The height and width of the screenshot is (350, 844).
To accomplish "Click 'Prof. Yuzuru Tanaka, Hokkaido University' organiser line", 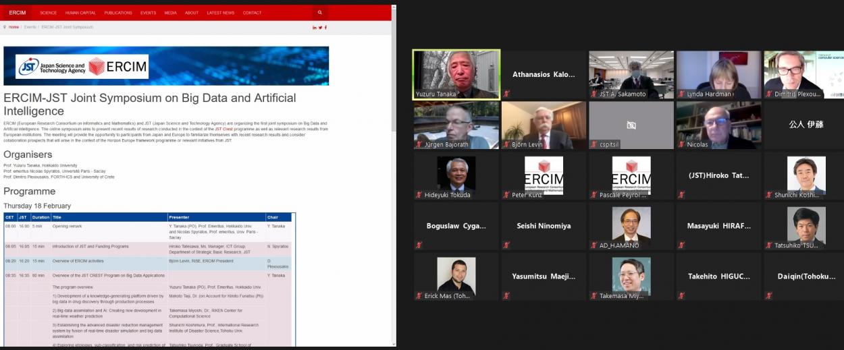I will (41, 165).
